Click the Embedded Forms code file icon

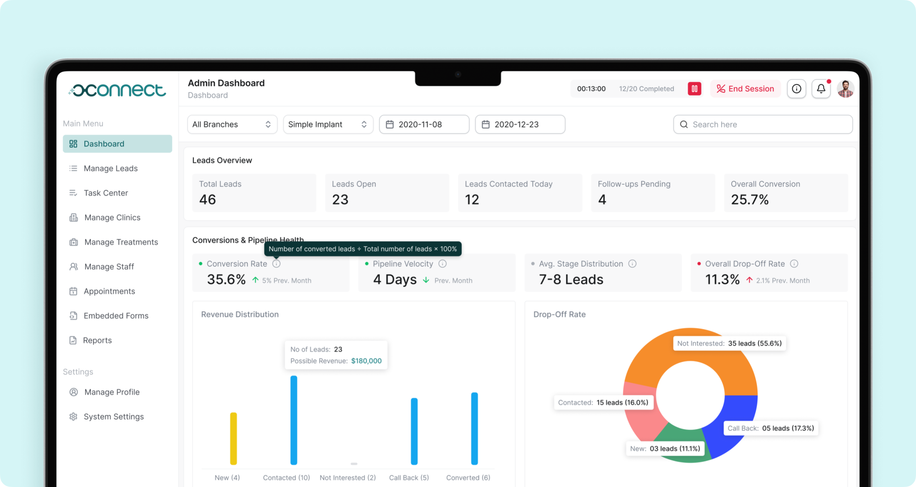(x=73, y=316)
